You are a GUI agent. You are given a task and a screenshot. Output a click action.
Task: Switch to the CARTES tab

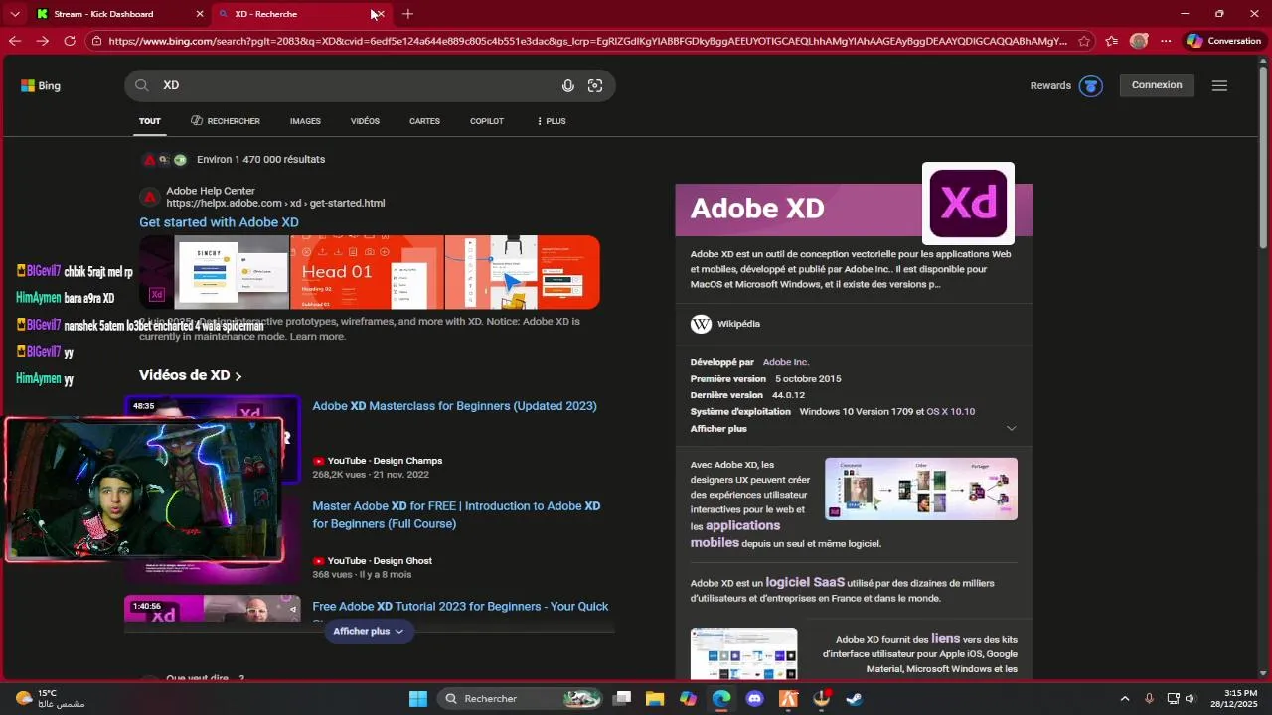424,121
